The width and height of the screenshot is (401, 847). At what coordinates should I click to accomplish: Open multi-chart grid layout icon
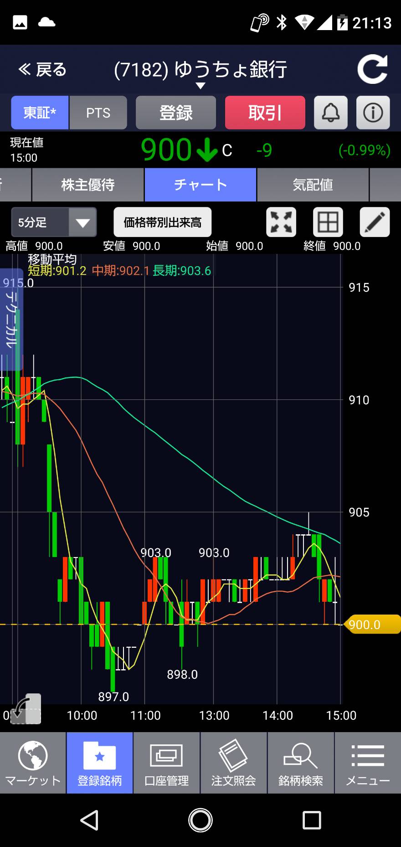point(328,222)
